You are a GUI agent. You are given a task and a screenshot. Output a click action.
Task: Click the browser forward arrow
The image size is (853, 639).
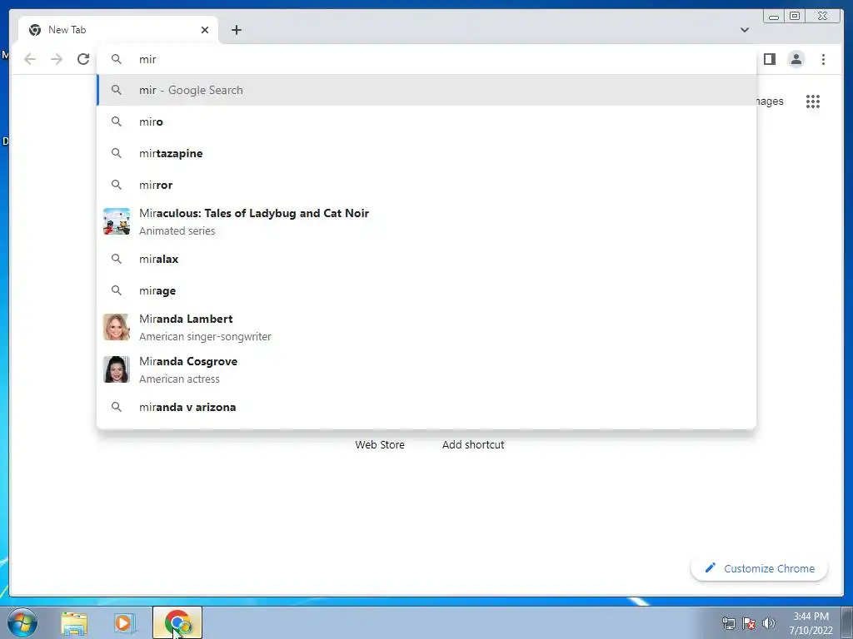coord(57,59)
